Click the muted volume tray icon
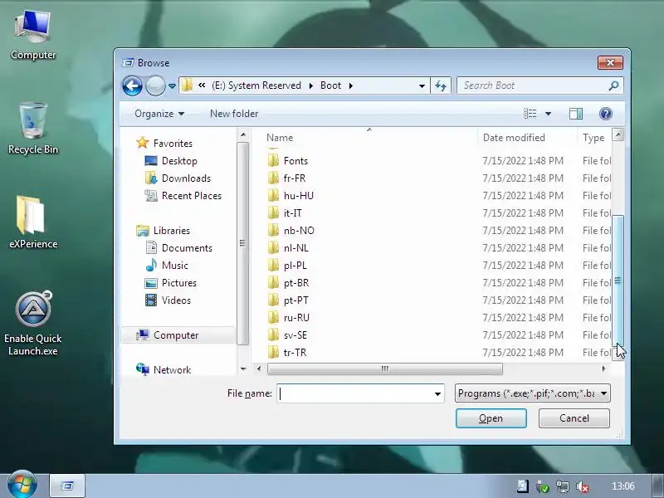 (583, 486)
